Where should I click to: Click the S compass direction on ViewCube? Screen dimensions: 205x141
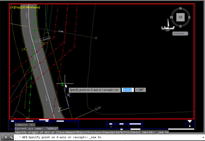click(180, 26)
